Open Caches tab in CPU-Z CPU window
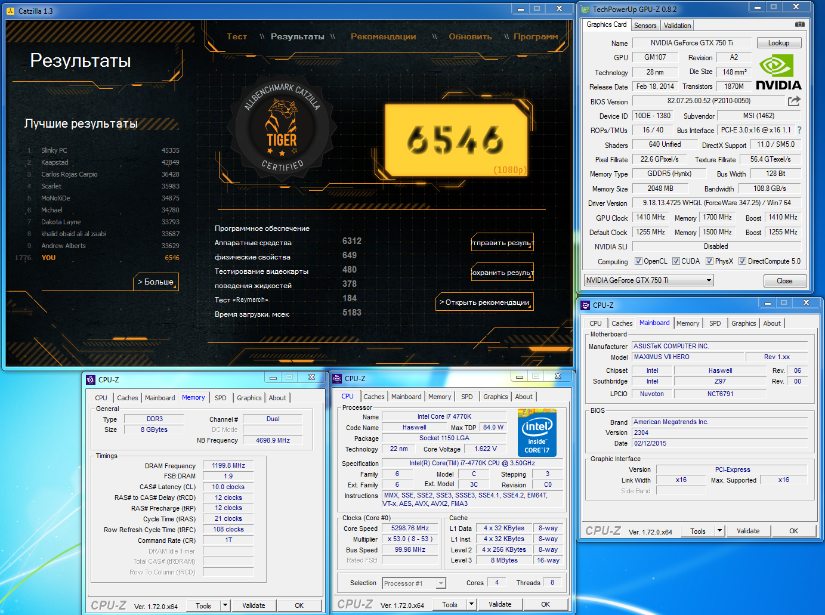 pos(373,397)
